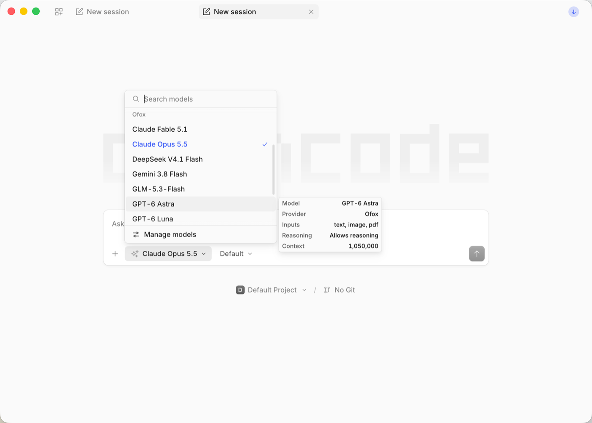592x423 pixels.
Task: Click the 'text, image, pdf' inputs value
Action: pyautogui.click(x=356, y=225)
